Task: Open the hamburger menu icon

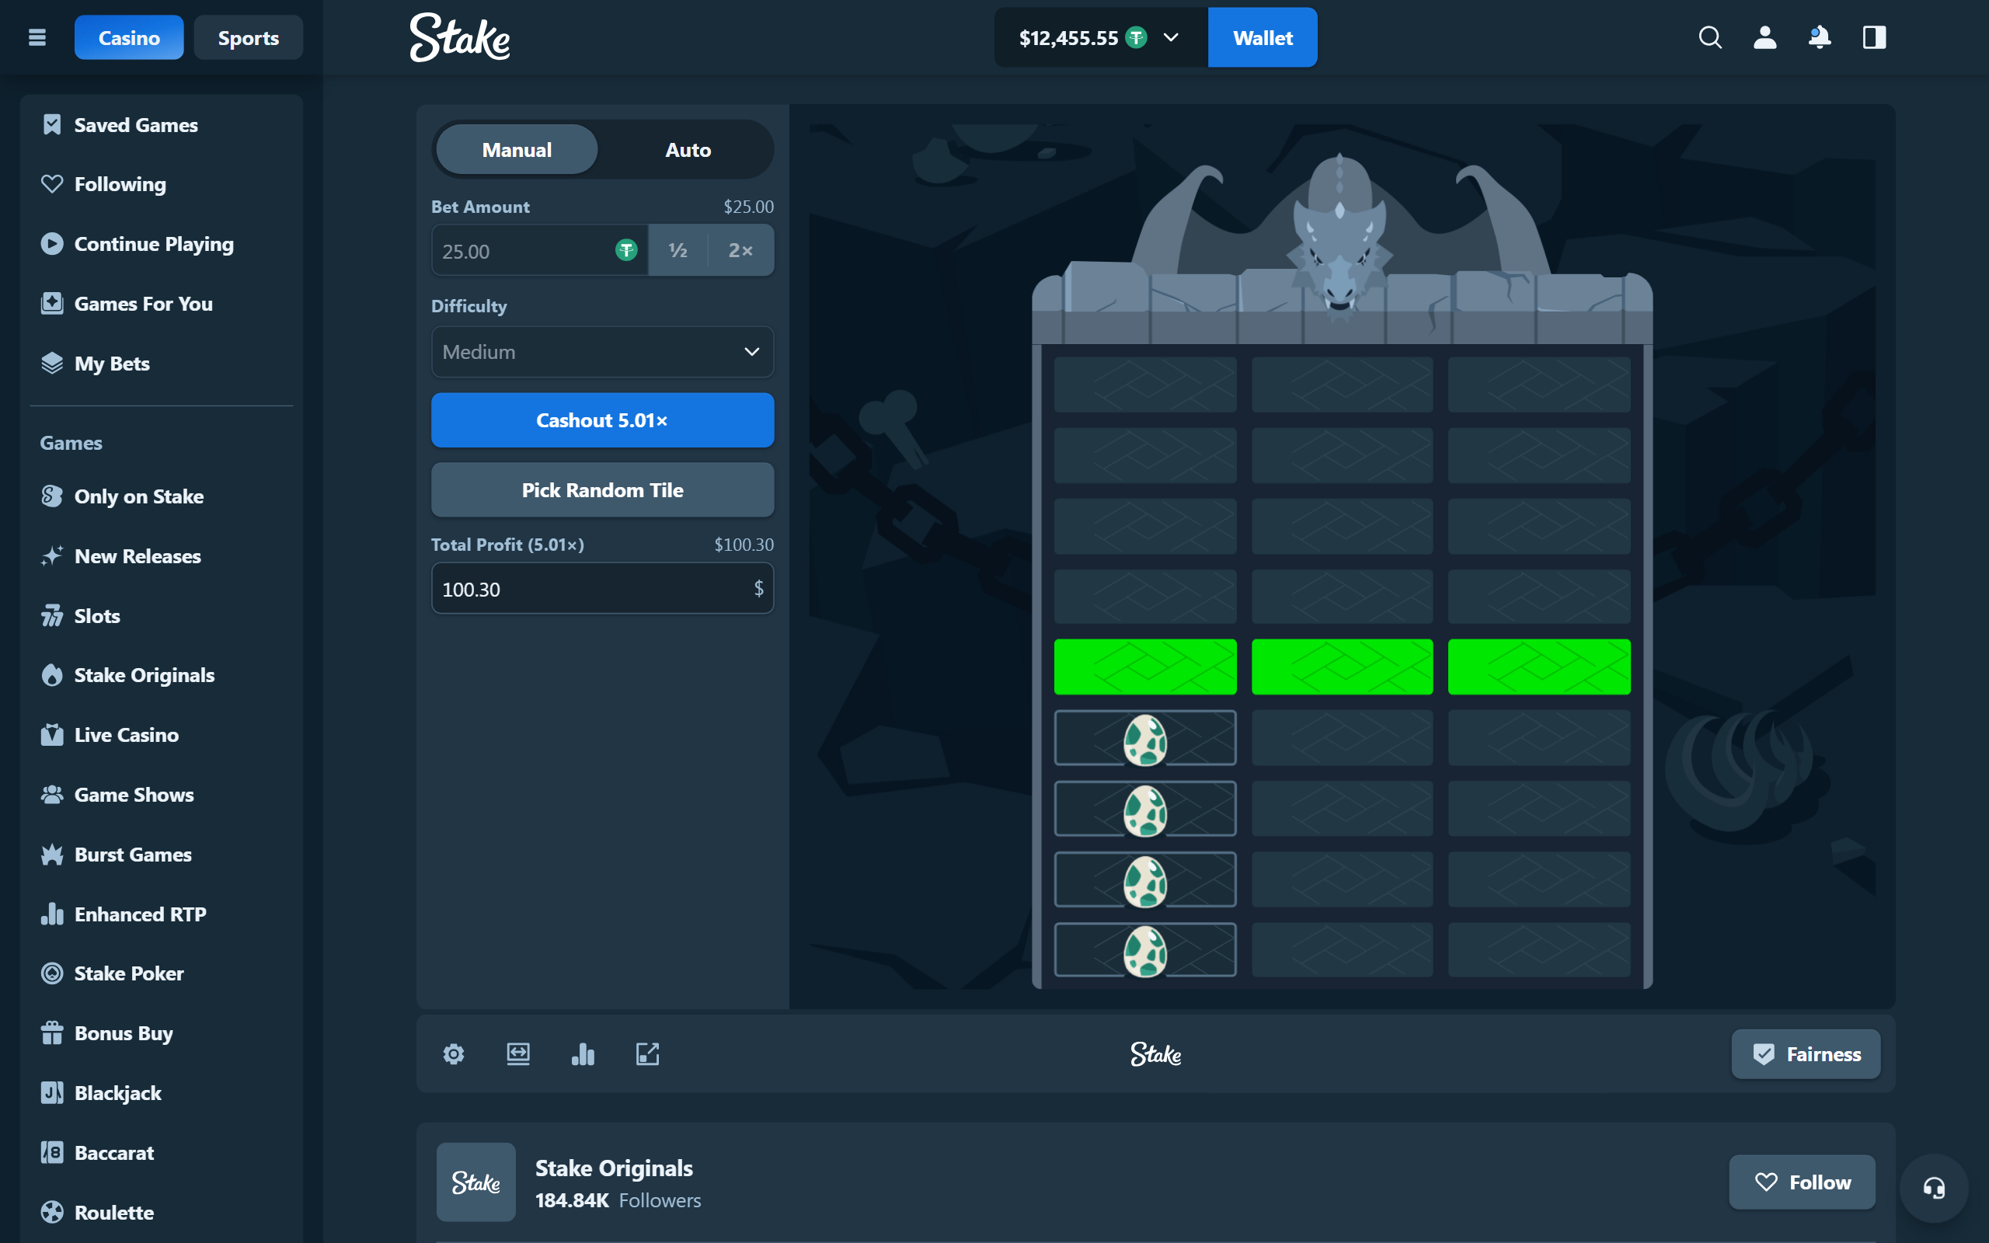Action: [x=37, y=38]
